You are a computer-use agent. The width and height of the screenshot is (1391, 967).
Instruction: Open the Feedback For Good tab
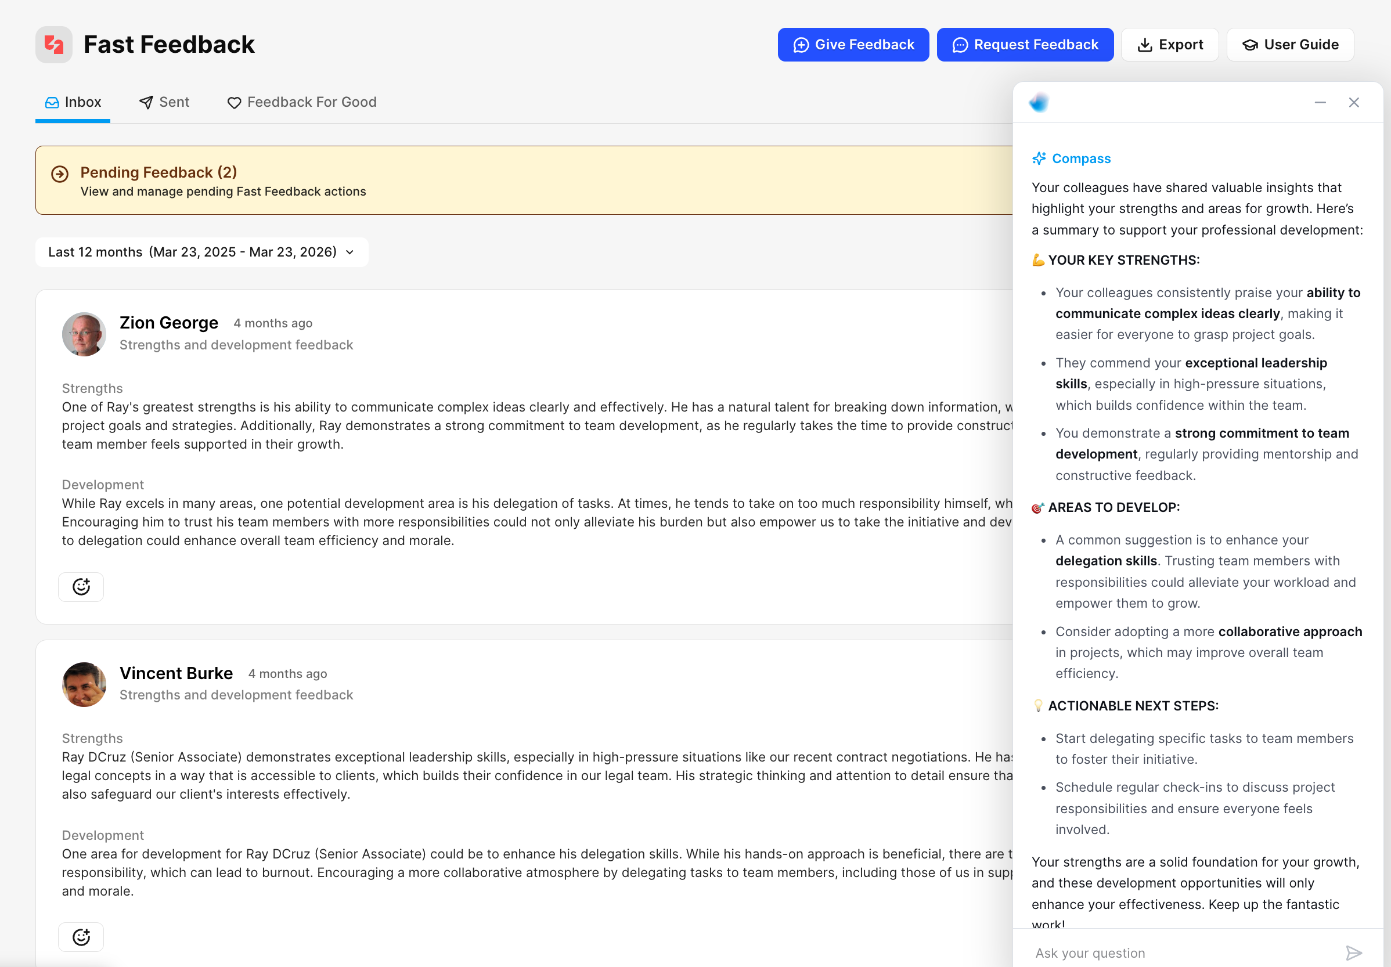[x=302, y=102]
